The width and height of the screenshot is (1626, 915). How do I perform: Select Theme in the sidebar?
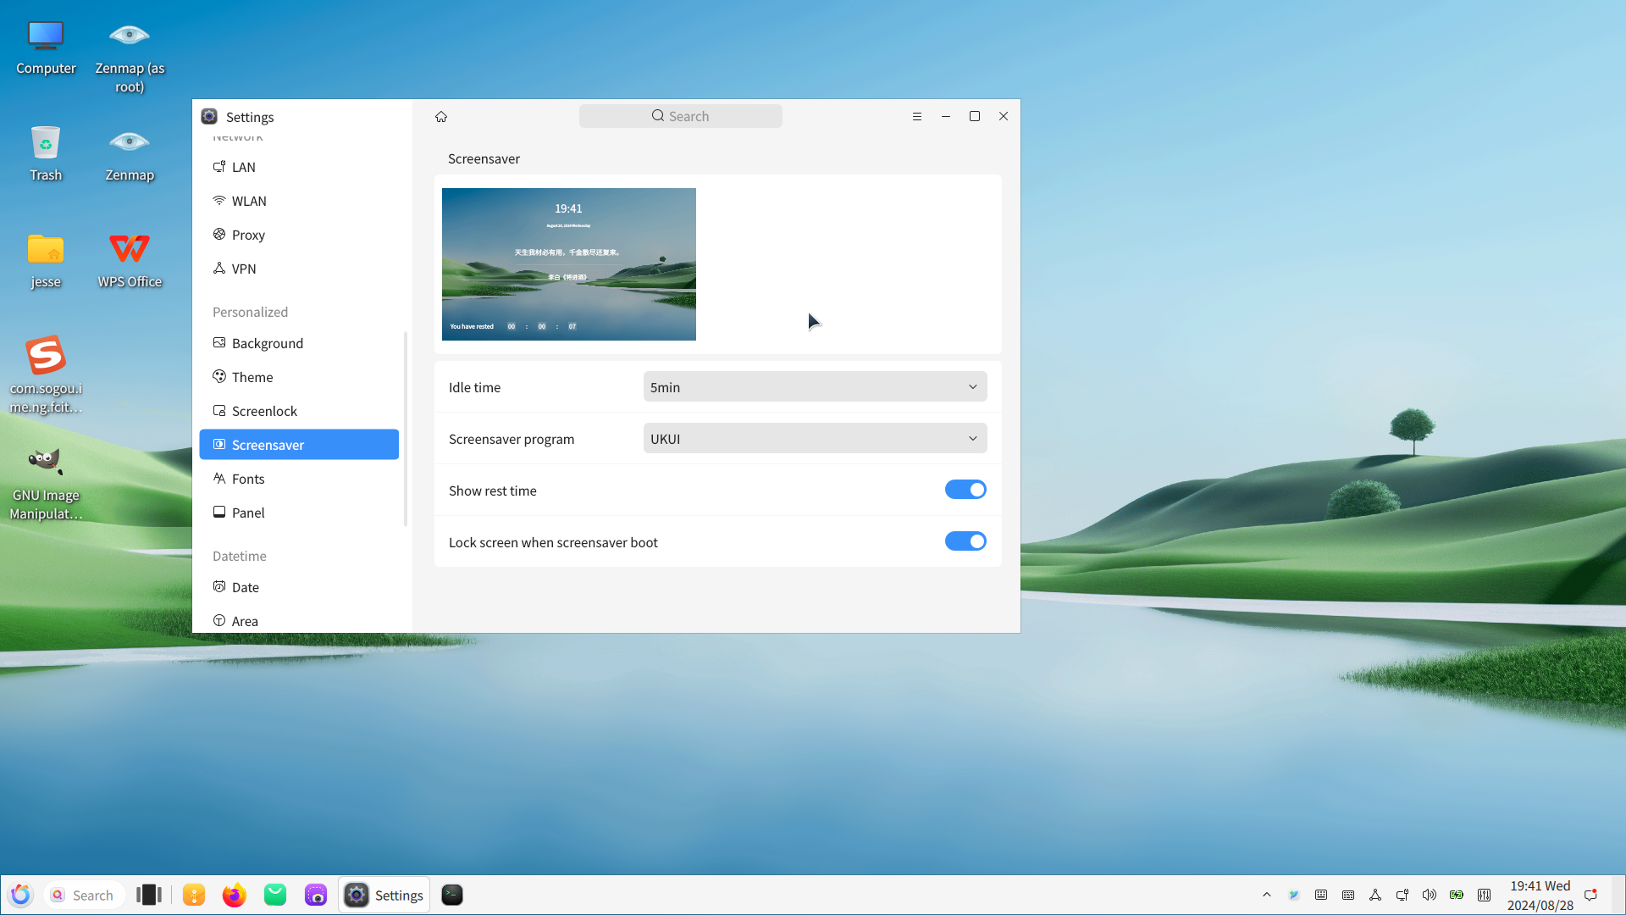[x=299, y=378]
